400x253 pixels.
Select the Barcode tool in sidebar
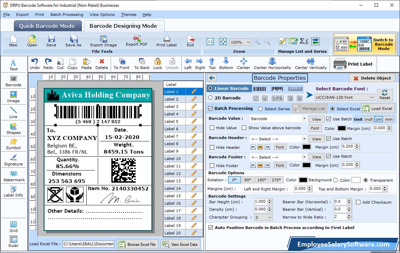(x=13, y=81)
